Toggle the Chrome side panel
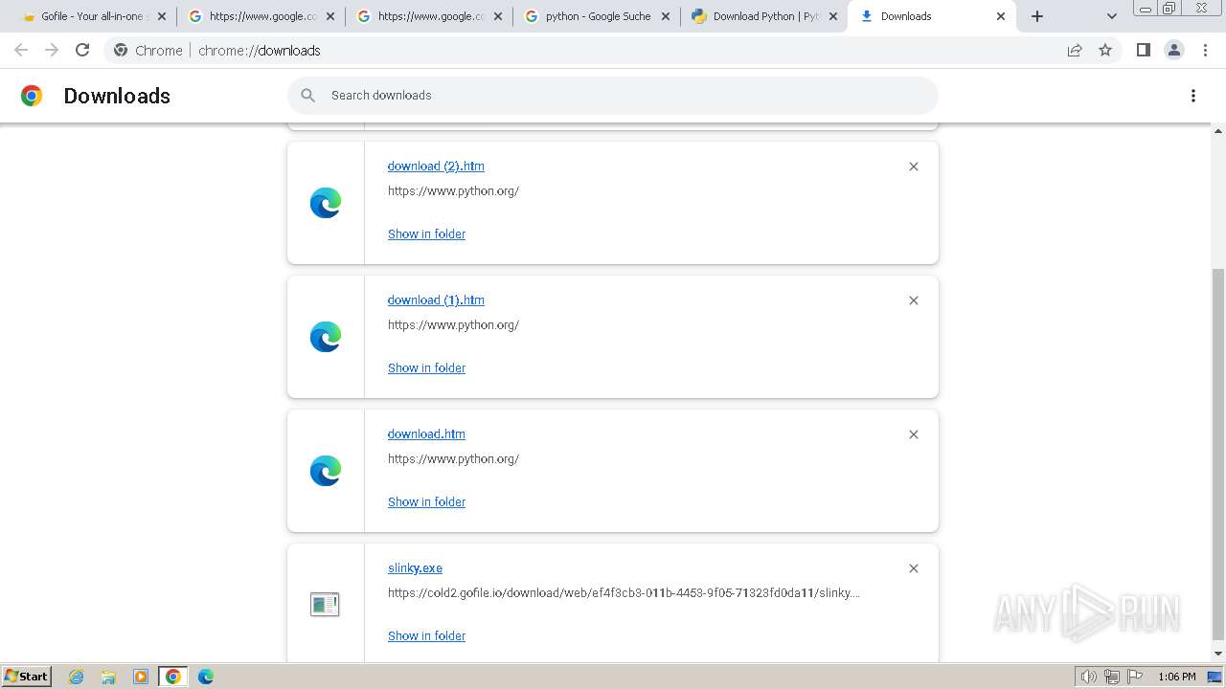 (x=1143, y=50)
